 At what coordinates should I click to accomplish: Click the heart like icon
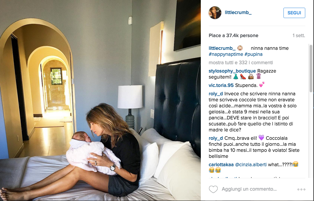click(213, 189)
